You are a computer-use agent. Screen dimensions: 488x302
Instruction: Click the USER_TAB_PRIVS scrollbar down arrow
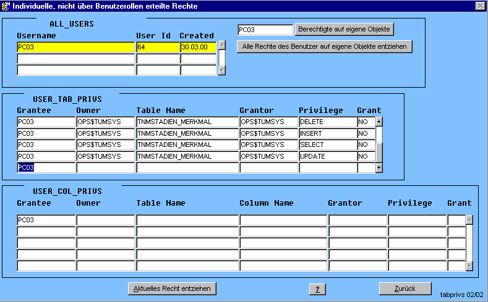(379, 167)
